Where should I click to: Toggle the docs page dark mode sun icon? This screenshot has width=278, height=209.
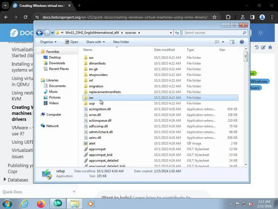point(260,33)
